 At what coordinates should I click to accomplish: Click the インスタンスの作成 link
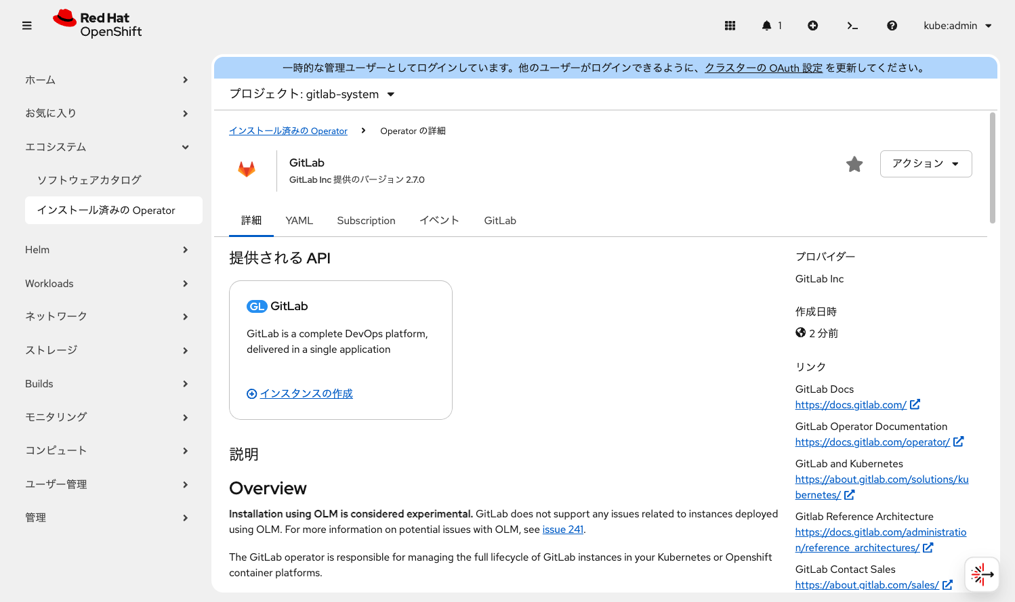tap(306, 393)
